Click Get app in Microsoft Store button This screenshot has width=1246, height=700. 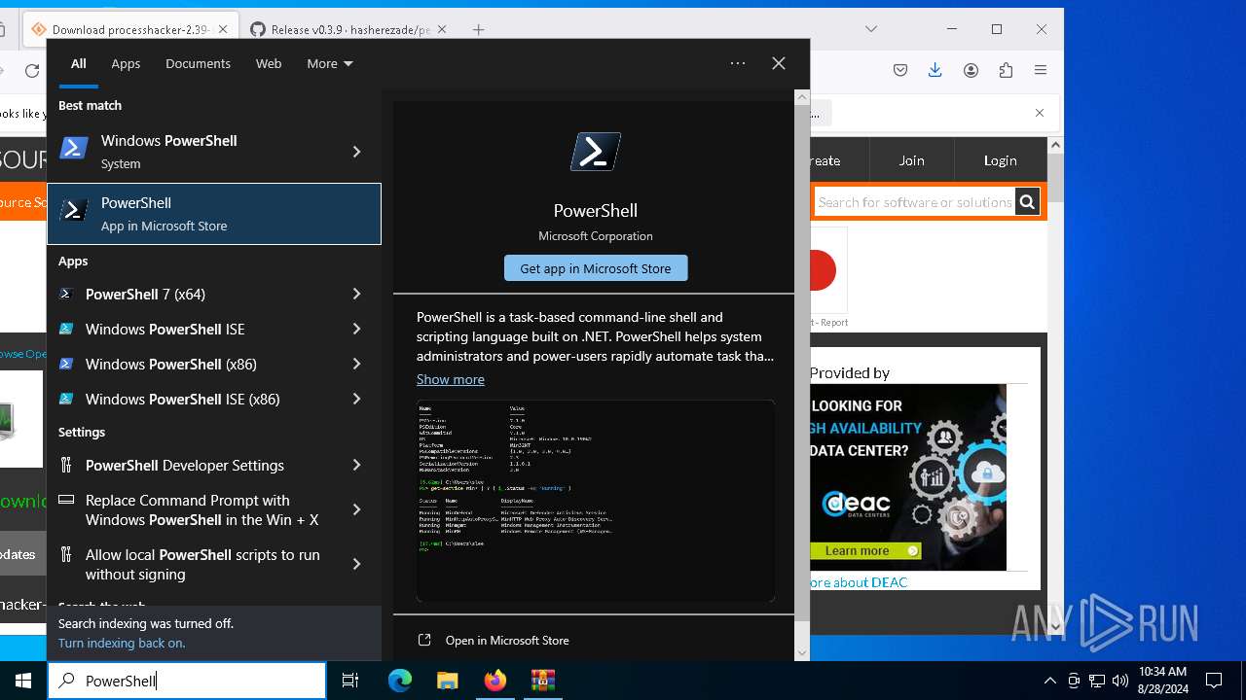tap(596, 268)
